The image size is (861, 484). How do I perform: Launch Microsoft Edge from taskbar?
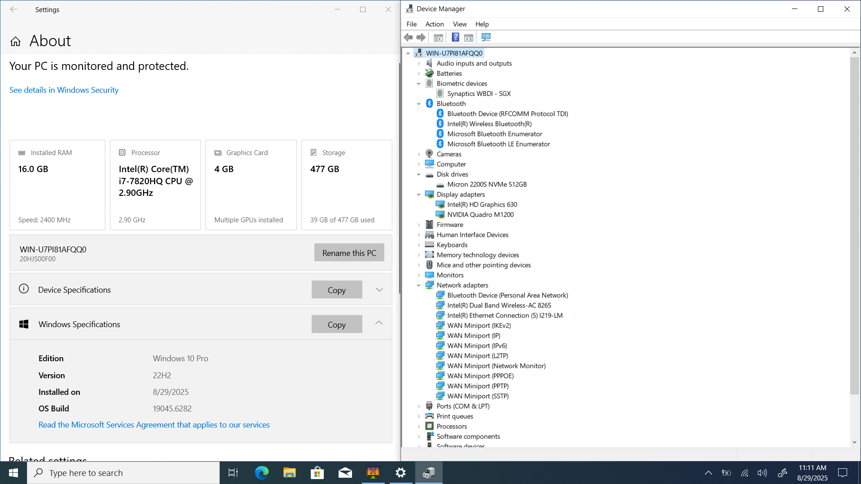[261, 473]
